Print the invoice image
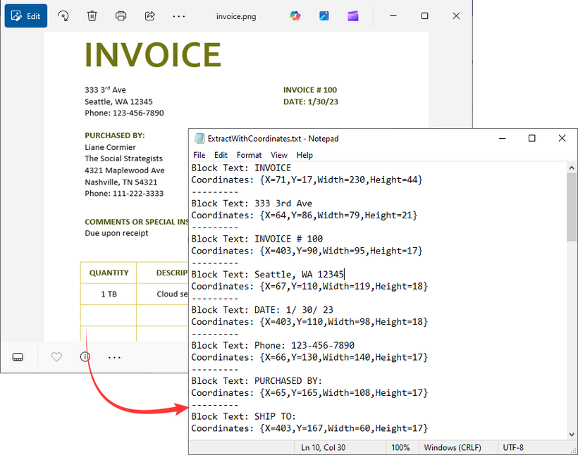Screen dimensions: 578x455 click(121, 15)
